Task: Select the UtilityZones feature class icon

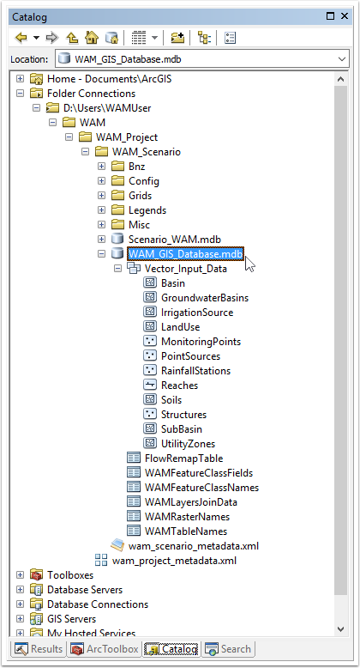Action: point(150,443)
